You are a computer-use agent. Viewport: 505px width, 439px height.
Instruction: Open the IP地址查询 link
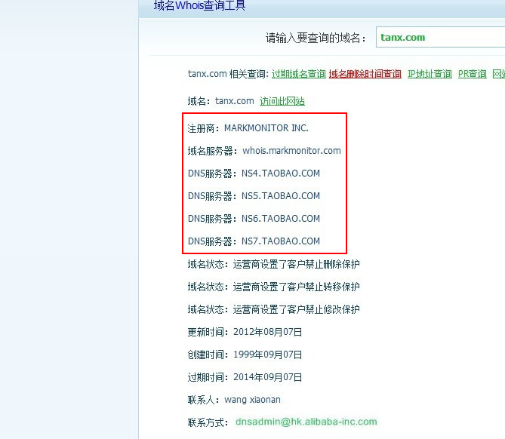point(430,74)
